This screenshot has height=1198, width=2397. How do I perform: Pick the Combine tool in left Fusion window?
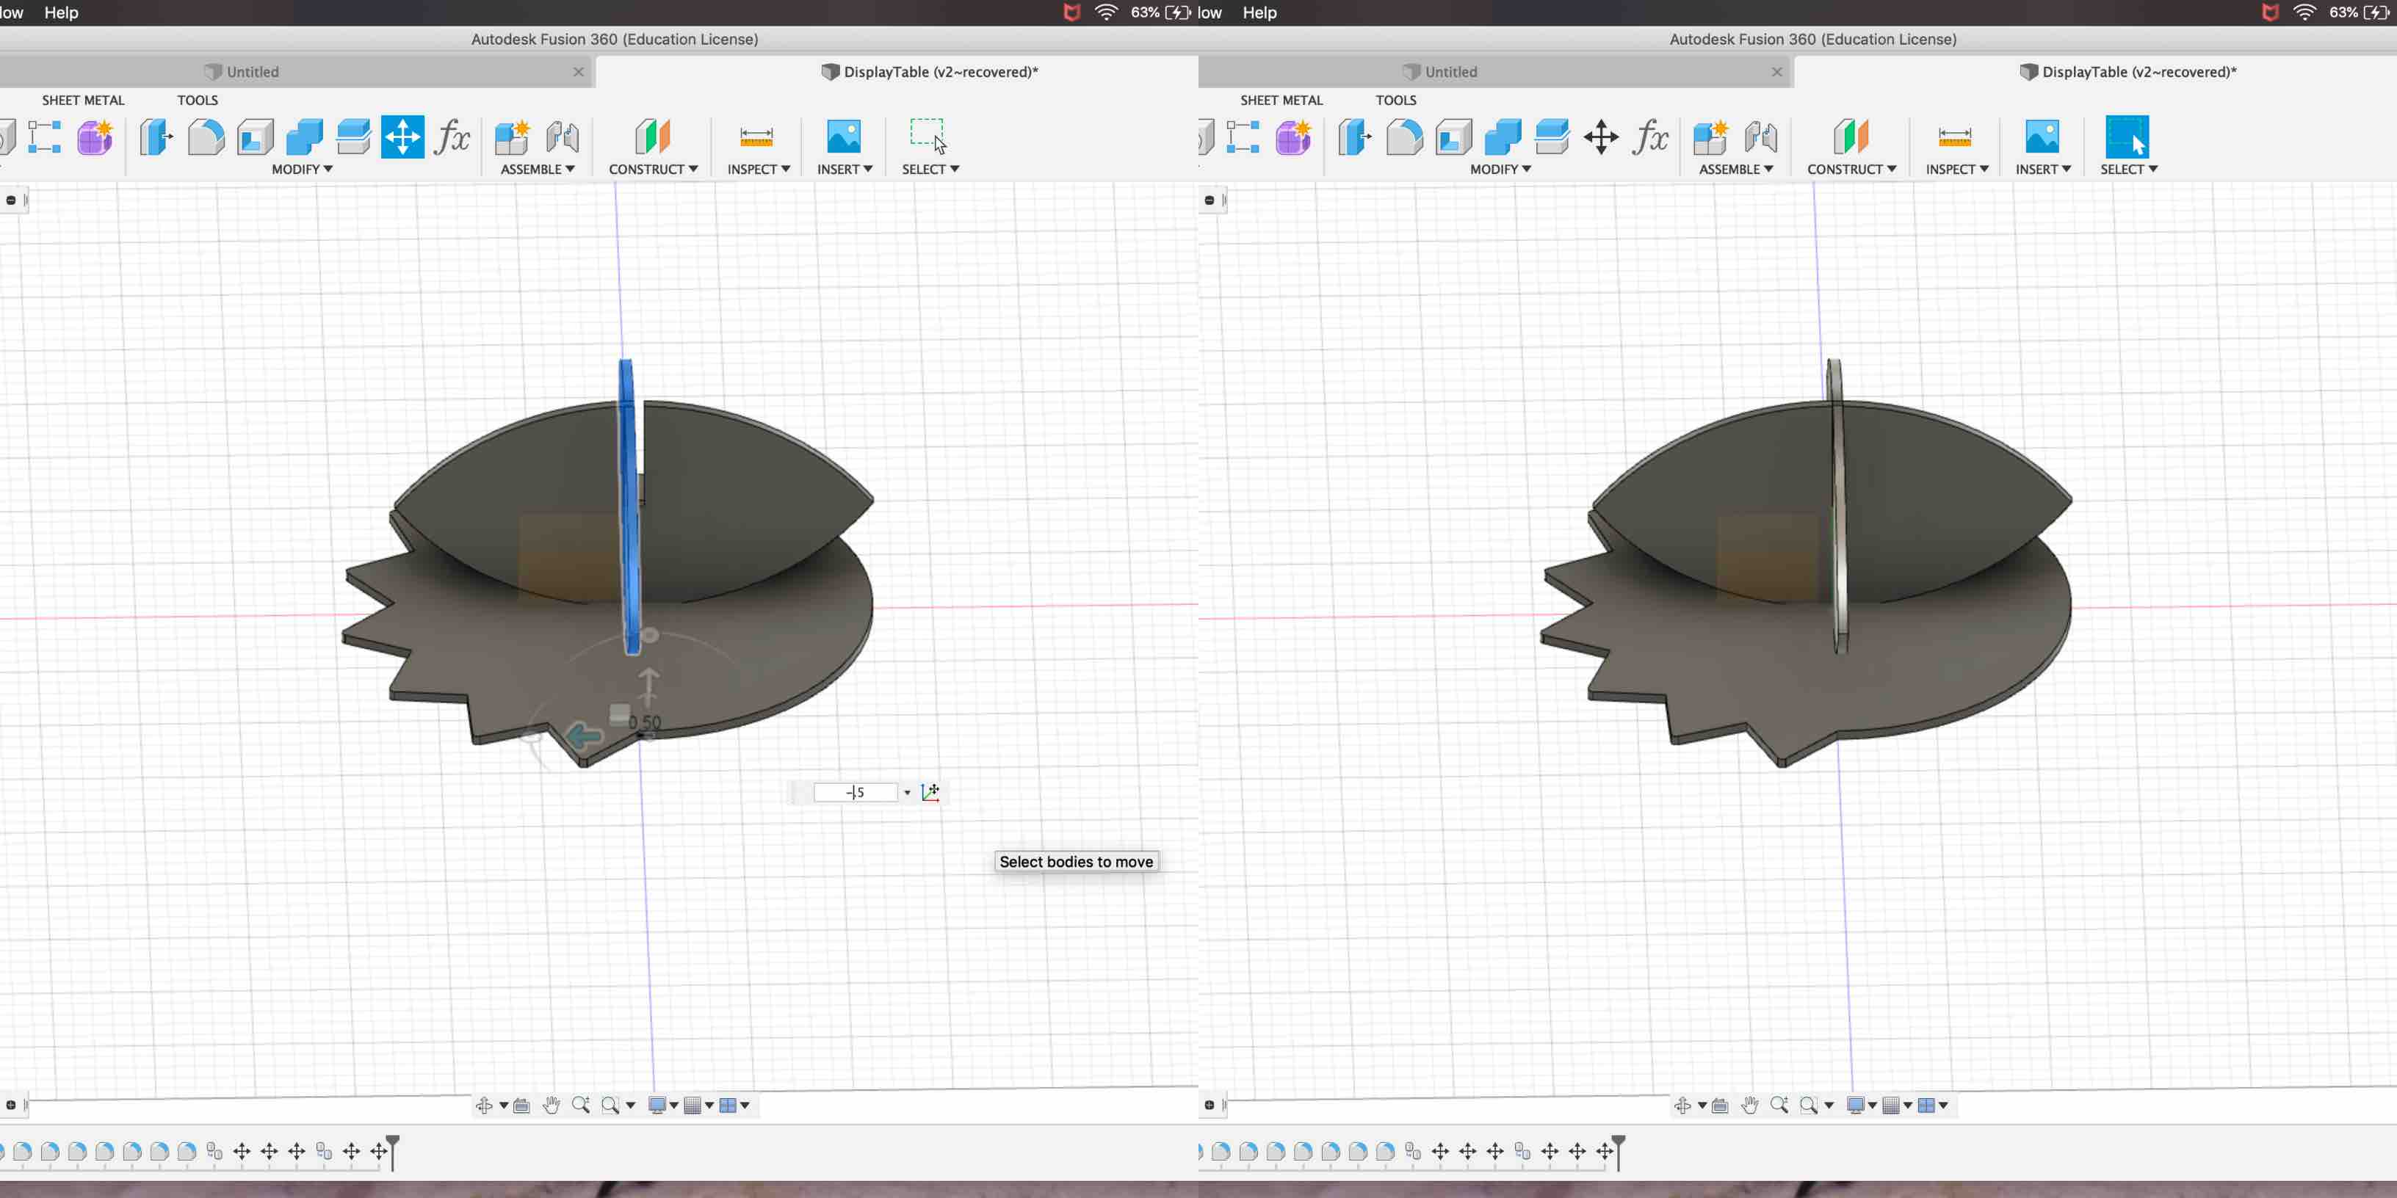304,138
